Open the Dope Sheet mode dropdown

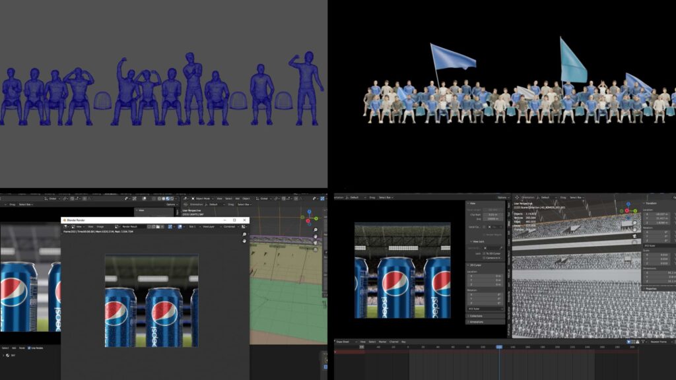tap(345, 342)
